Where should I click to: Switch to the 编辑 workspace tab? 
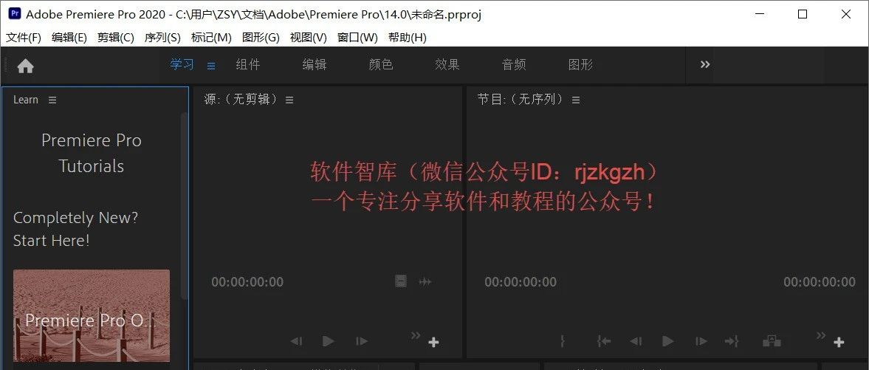(315, 64)
